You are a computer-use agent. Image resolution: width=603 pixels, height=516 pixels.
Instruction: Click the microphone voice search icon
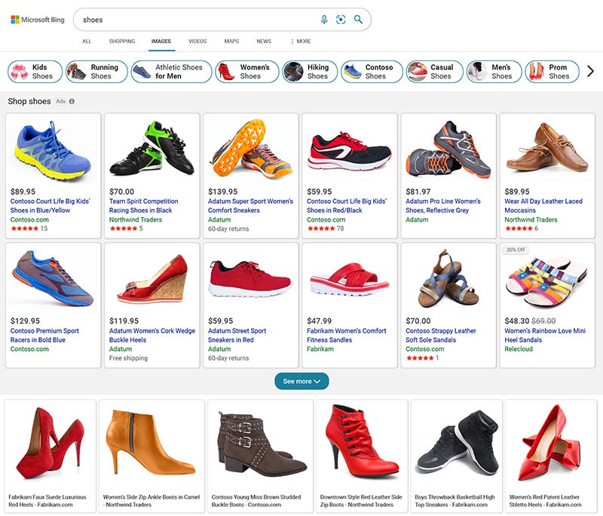coord(324,20)
